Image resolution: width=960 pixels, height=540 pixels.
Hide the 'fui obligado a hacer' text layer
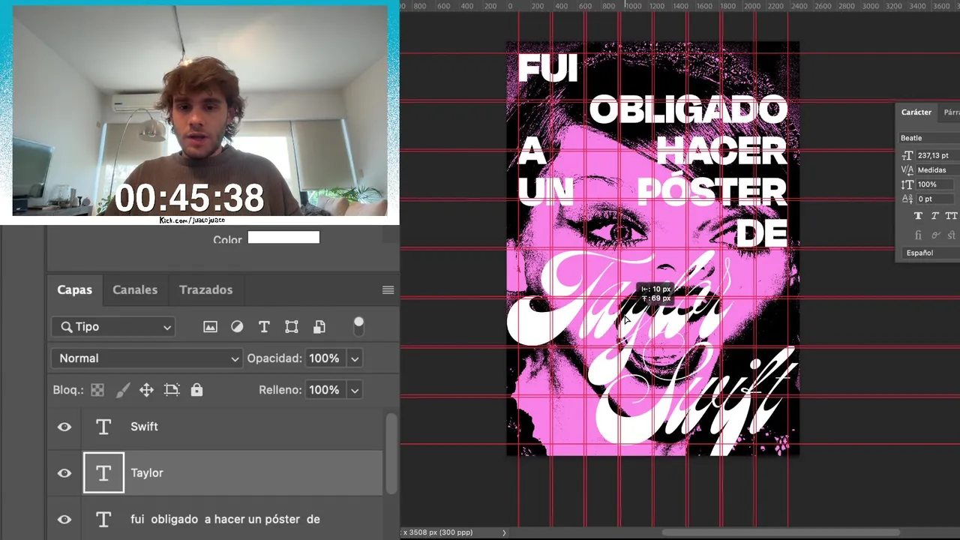(x=64, y=519)
